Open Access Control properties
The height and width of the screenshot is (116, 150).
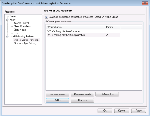pyautogui.click(x=21, y=23)
